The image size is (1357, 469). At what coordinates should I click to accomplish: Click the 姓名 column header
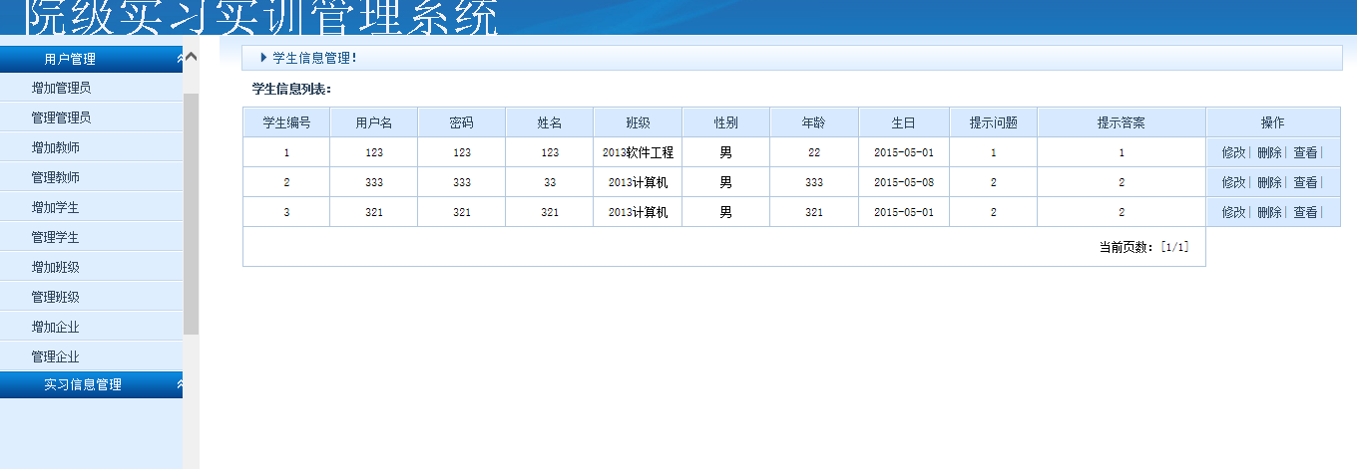point(550,122)
